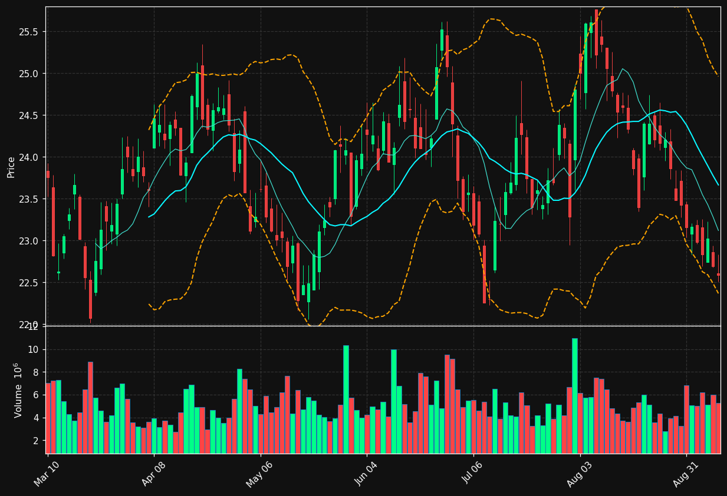Select the 24.0 price tick label
Viewport: 727px width, 496px height.
[x=28, y=157]
